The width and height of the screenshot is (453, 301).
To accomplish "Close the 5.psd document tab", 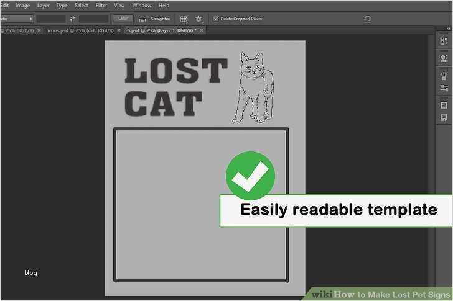I will coord(202,30).
